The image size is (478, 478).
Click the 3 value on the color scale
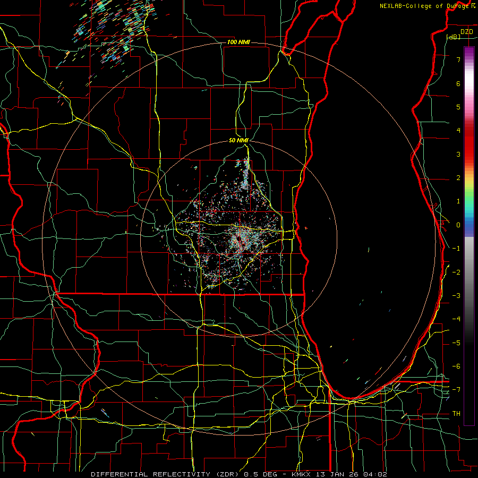pyautogui.click(x=458, y=154)
